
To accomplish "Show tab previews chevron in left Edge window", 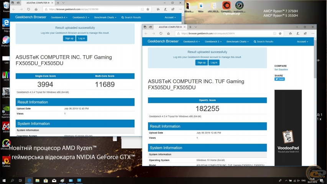I will pos(63,3).
